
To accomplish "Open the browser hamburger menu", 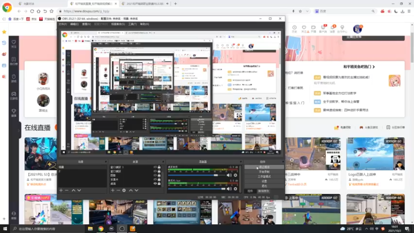I will pyautogui.click(x=409, y=11).
